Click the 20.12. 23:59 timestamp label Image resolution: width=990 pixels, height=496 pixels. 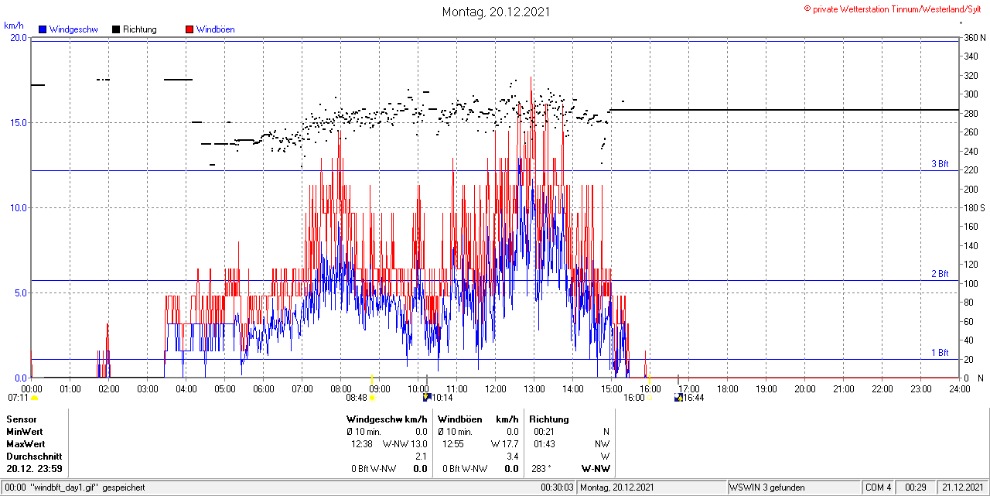click(34, 469)
